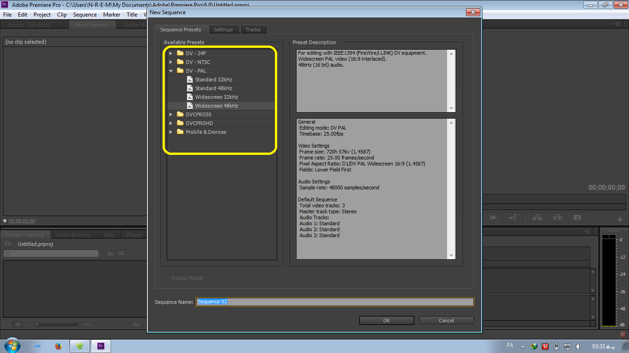Open the Sequence menu

point(85,15)
